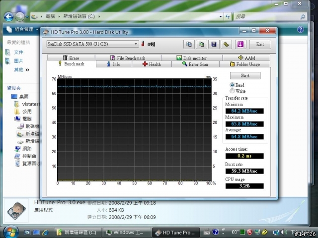Viewport: 318px width, 238px height.
Task: Click the copy info to clipboard icon
Action: (189, 44)
